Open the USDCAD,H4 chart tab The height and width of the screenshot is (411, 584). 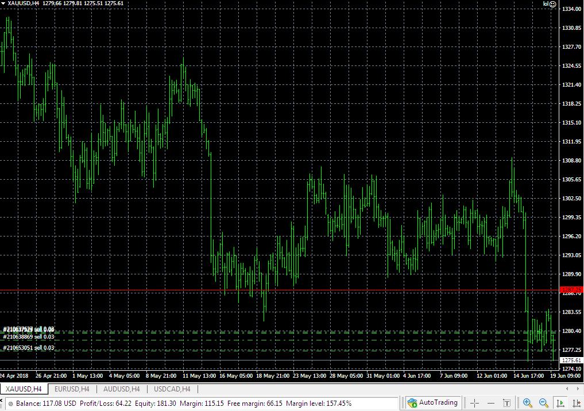click(x=172, y=389)
